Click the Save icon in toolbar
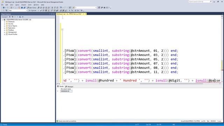This screenshot has height=126, width=224. (22, 8)
